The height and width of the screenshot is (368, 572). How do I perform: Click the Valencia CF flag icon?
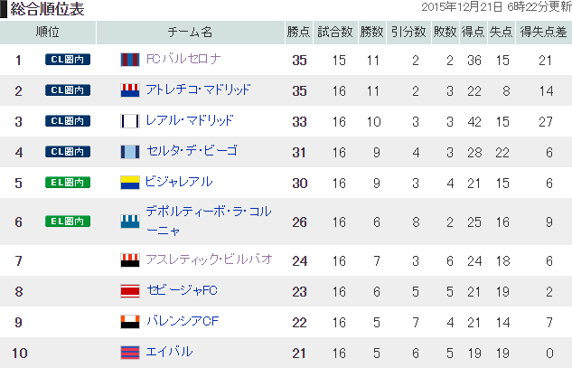pyautogui.click(x=130, y=322)
